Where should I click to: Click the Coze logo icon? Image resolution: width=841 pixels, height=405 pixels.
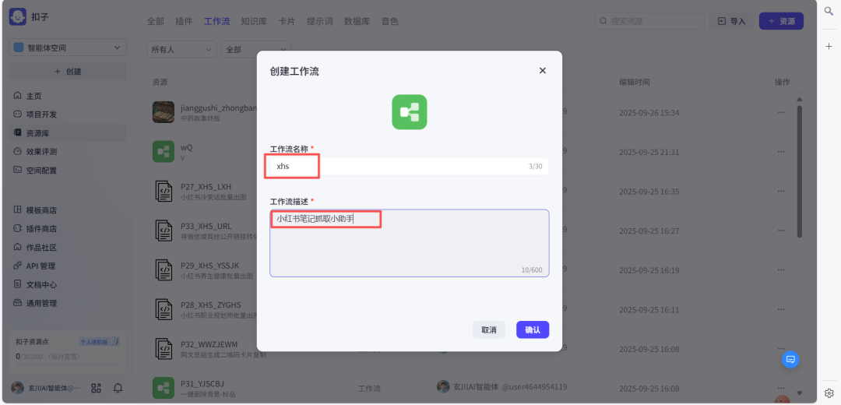[x=18, y=16]
